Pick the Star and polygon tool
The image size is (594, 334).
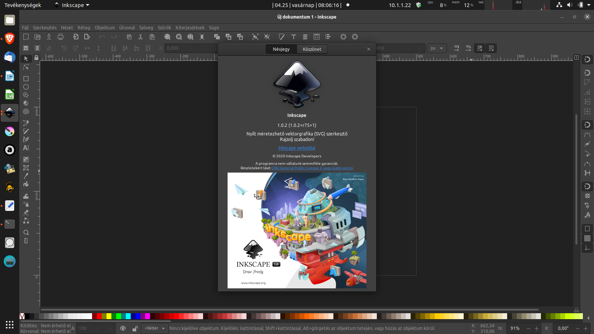coord(26,95)
